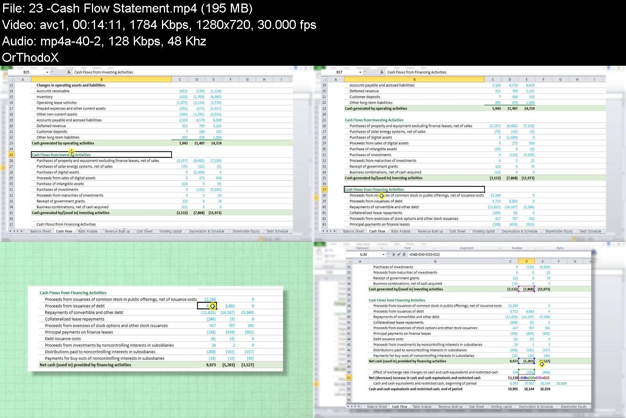Click 'Accounts receivable' cell in row 14
This screenshot has width=626, height=418.
pyautogui.click(x=53, y=91)
